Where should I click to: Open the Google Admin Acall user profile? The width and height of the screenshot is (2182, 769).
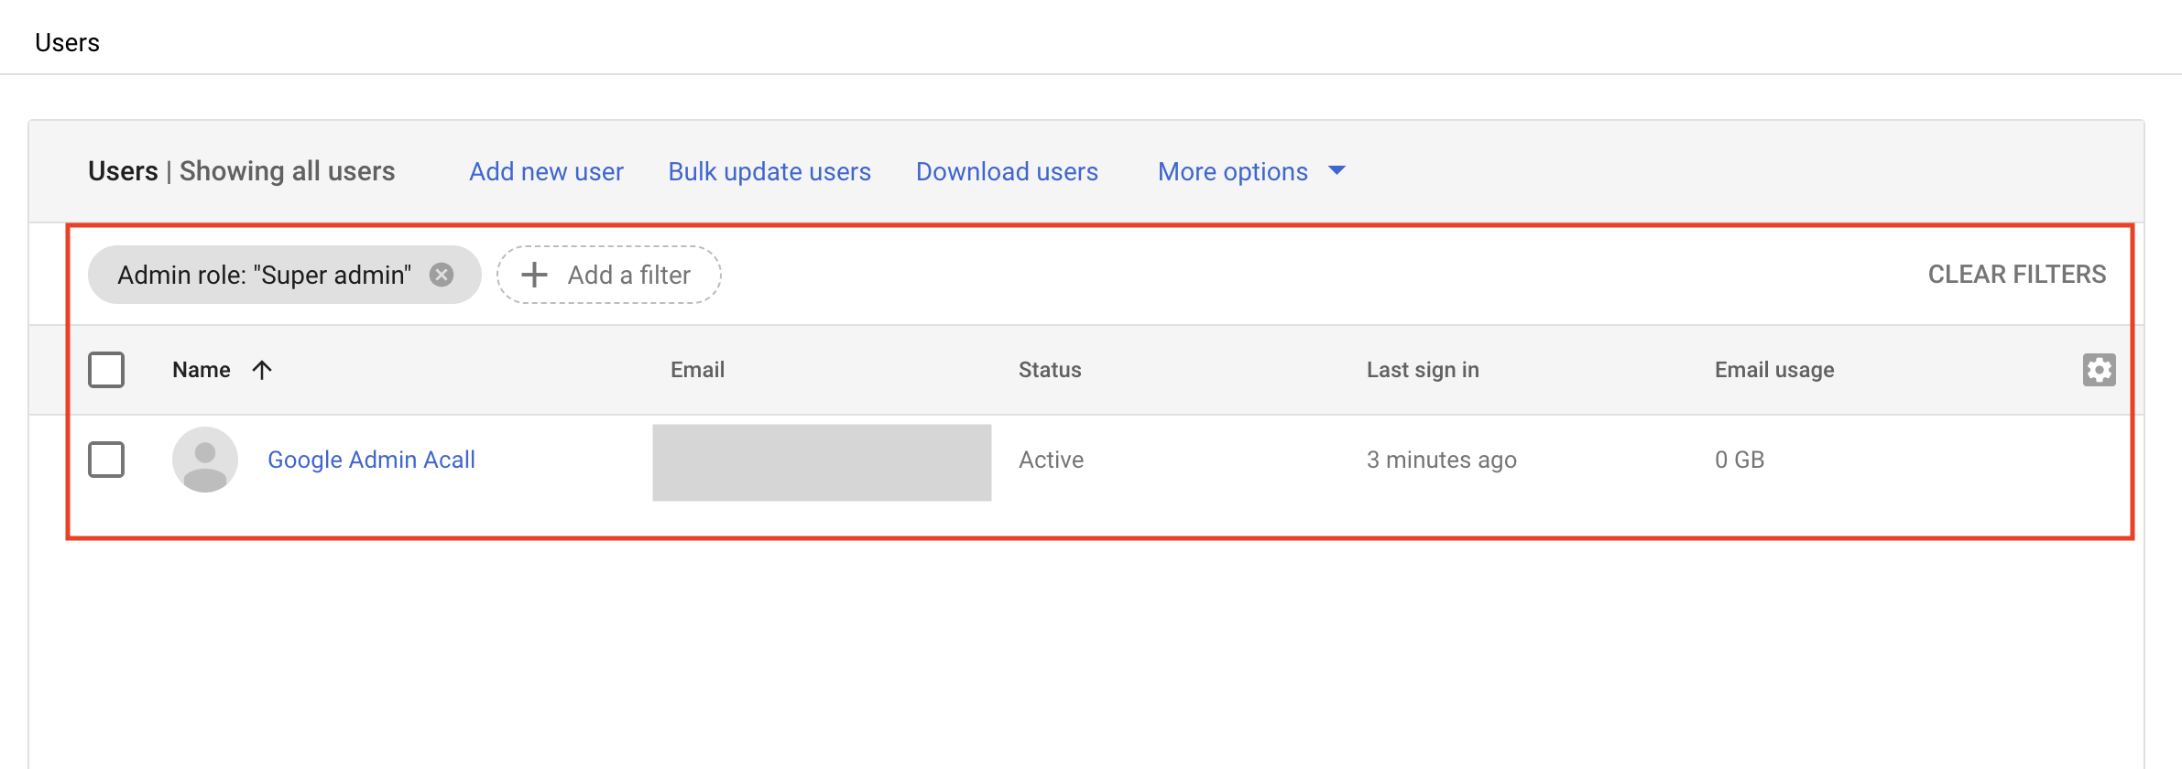(371, 460)
